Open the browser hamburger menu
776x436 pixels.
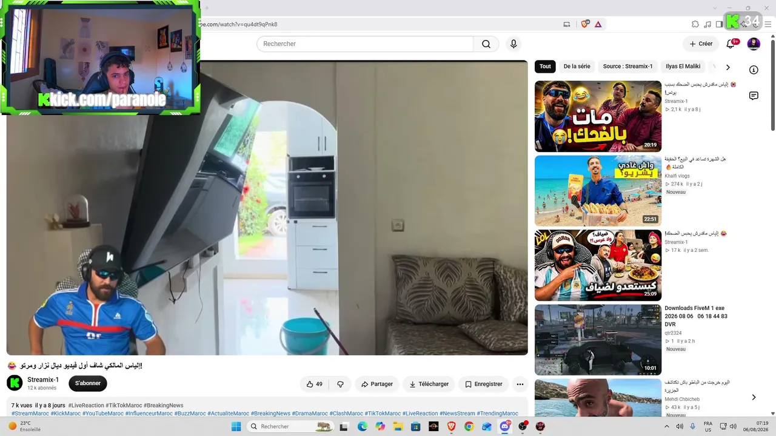(768, 24)
